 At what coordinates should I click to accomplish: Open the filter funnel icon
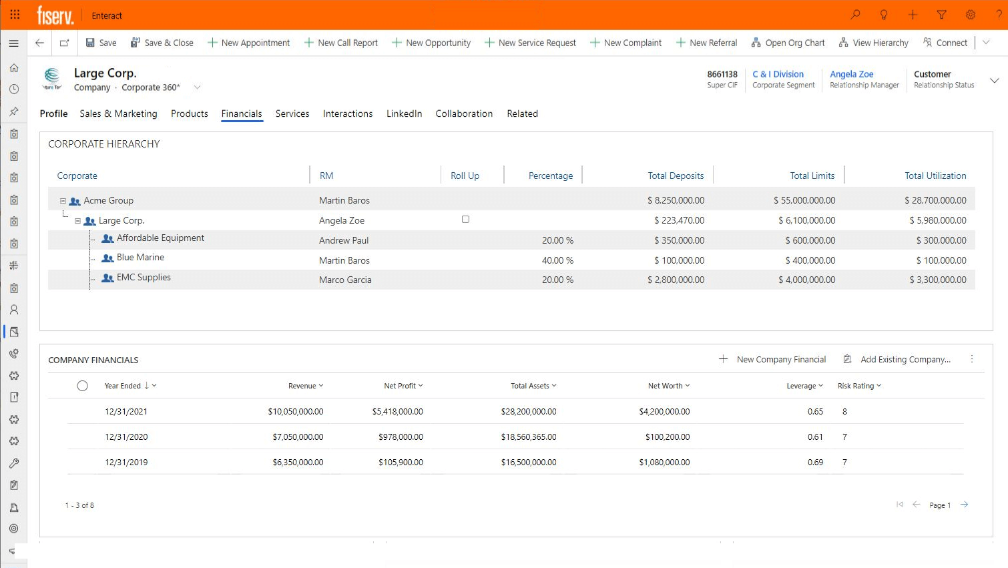pos(941,15)
